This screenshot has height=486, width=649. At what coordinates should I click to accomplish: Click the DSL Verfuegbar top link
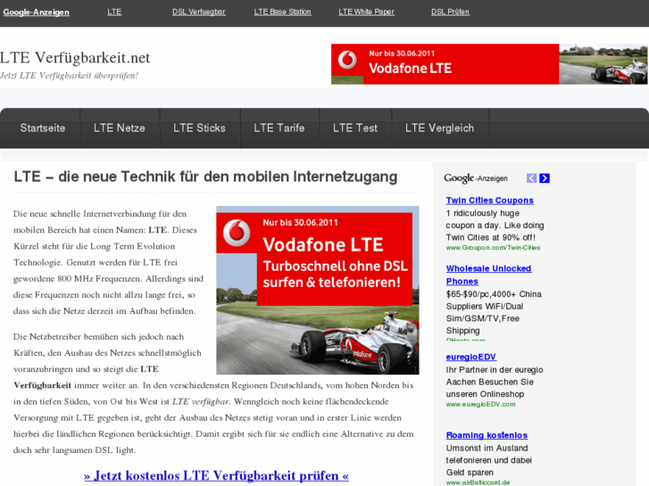(x=199, y=12)
